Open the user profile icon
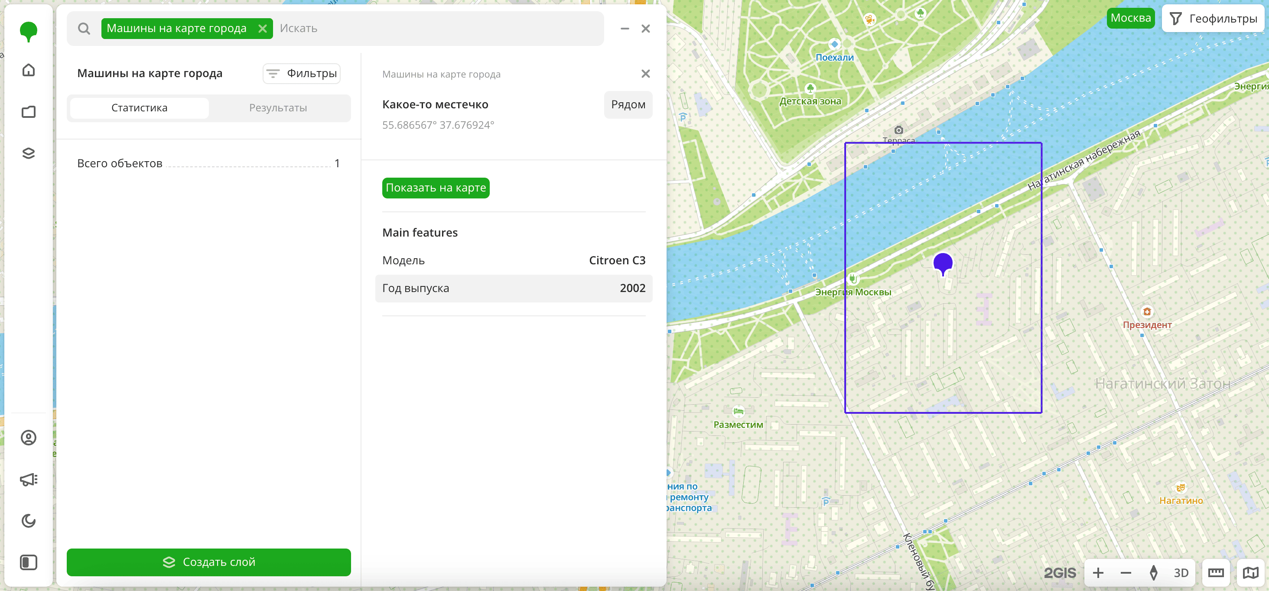 [29, 437]
